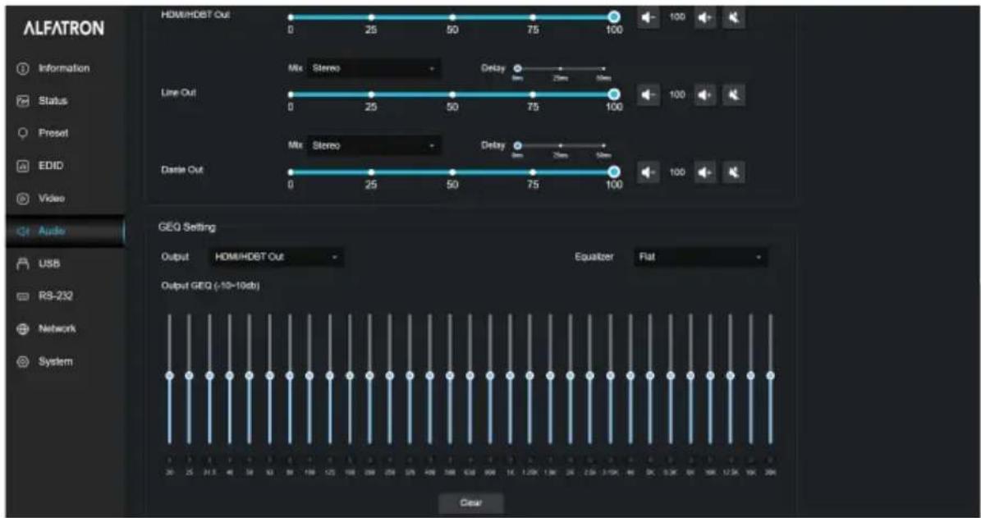Click the 16K GEQ band slider handle
This screenshot has height=518, width=981.
pyautogui.click(x=750, y=375)
